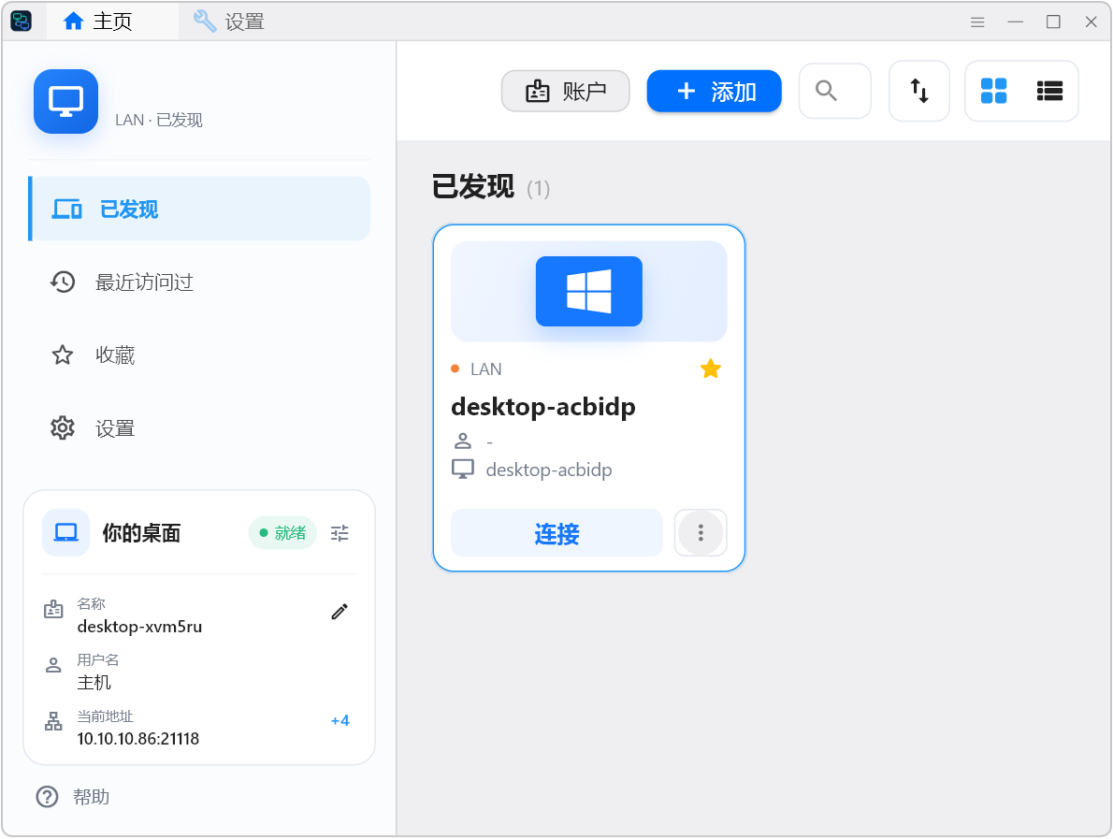Click the network icon next to 当前地址
The image size is (1113, 839).
click(x=53, y=722)
